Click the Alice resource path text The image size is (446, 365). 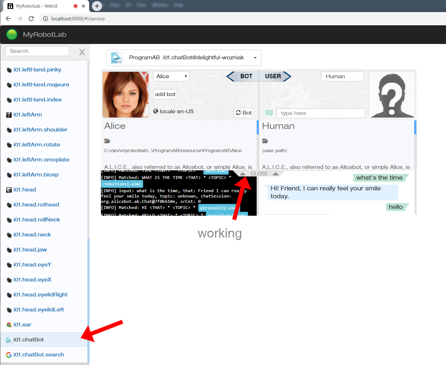pos(173,150)
